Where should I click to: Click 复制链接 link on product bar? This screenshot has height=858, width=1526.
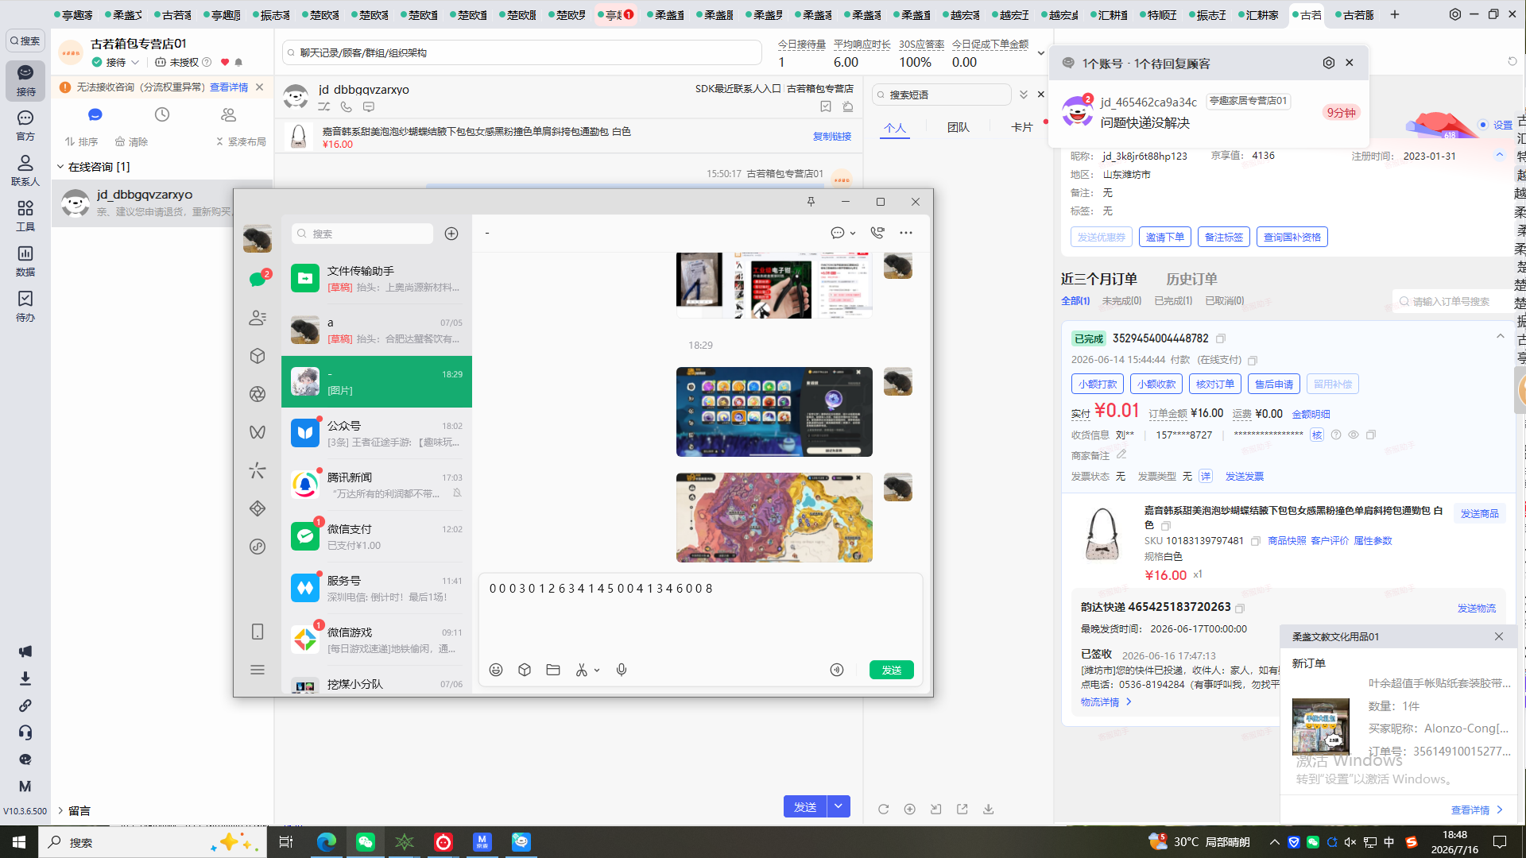(831, 137)
